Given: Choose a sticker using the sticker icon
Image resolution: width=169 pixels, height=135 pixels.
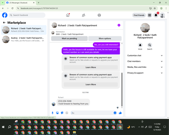Looking at the screenshot, I should click(x=62, y=113).
